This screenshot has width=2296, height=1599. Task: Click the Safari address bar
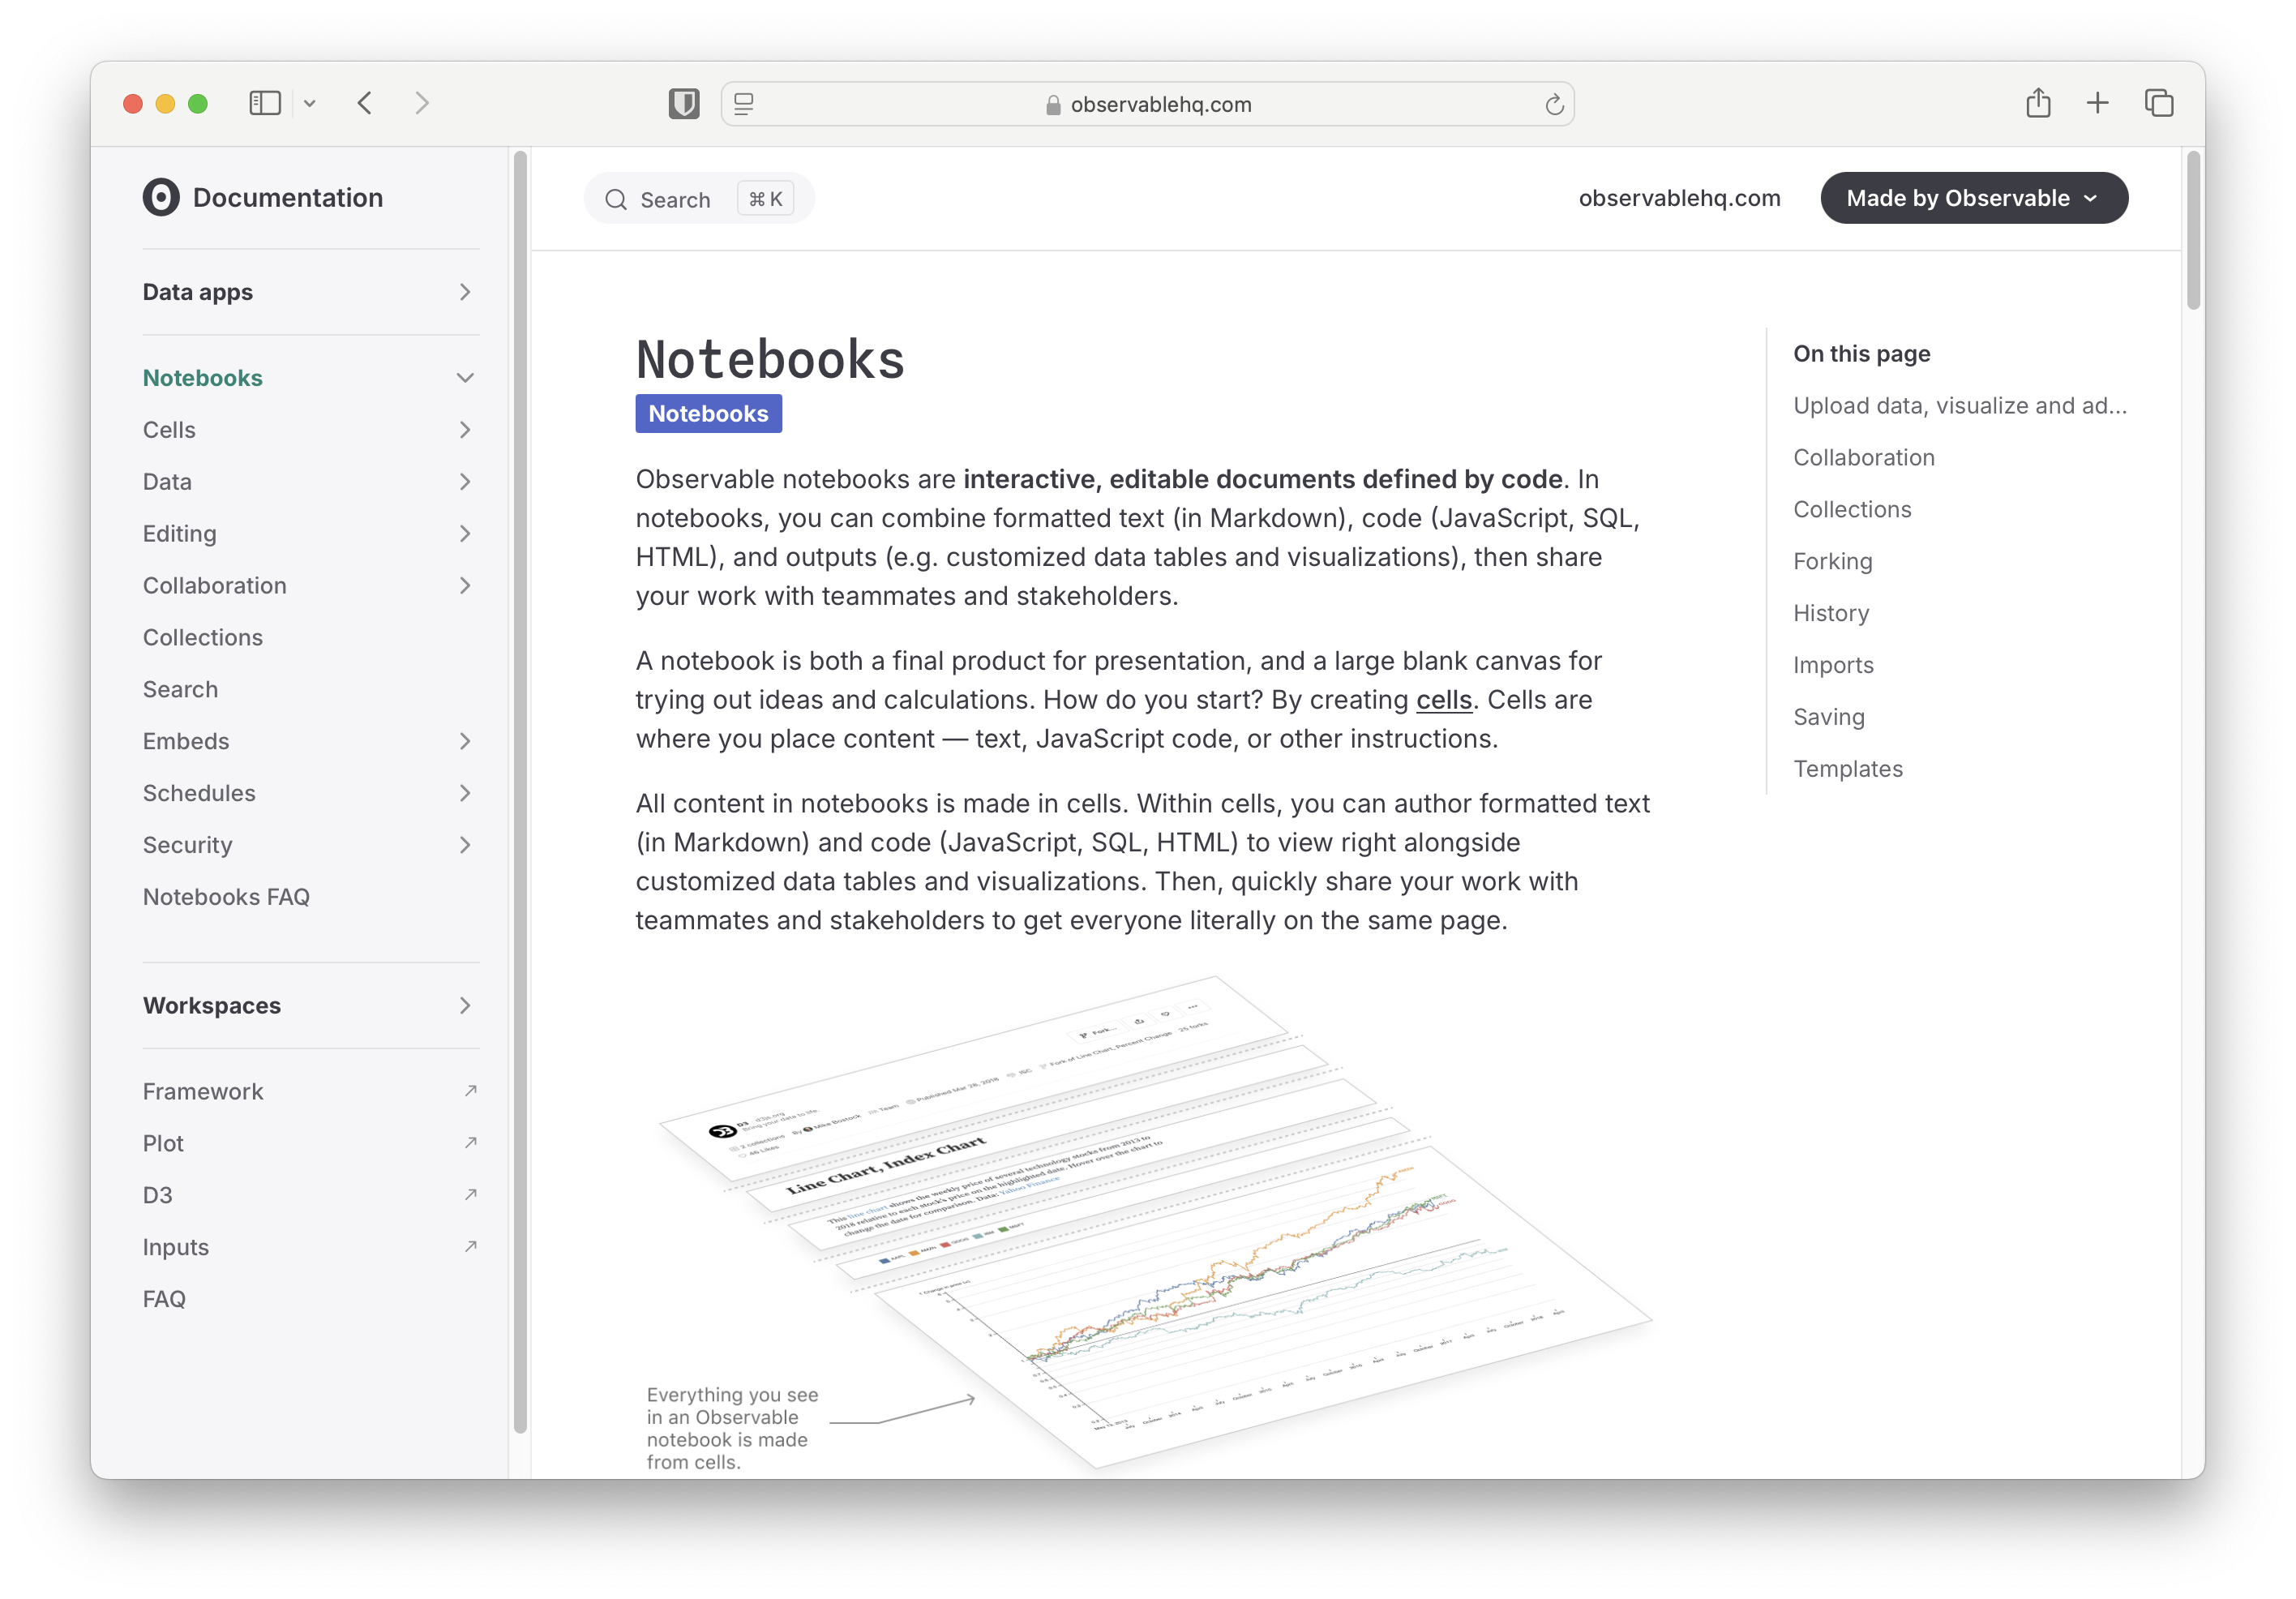[x=1147, y=104]
